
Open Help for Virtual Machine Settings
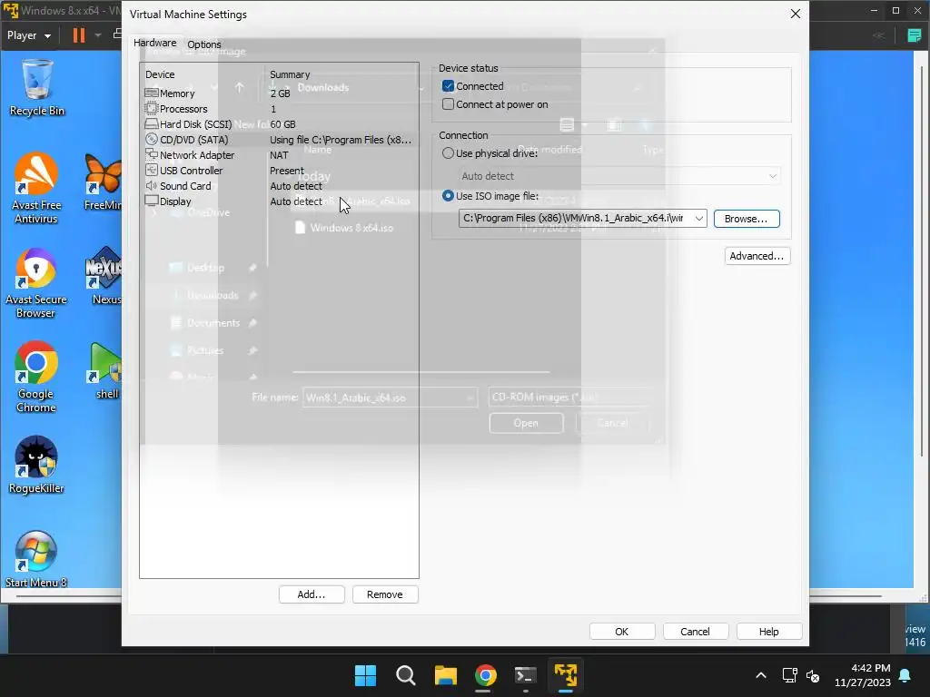pyautogui.click(x=769, y=632)
